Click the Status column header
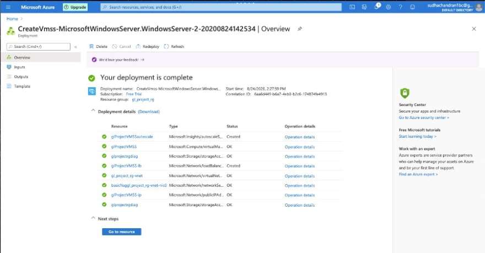Viewport: 485px width, 253px height. [x=232, y=126]
